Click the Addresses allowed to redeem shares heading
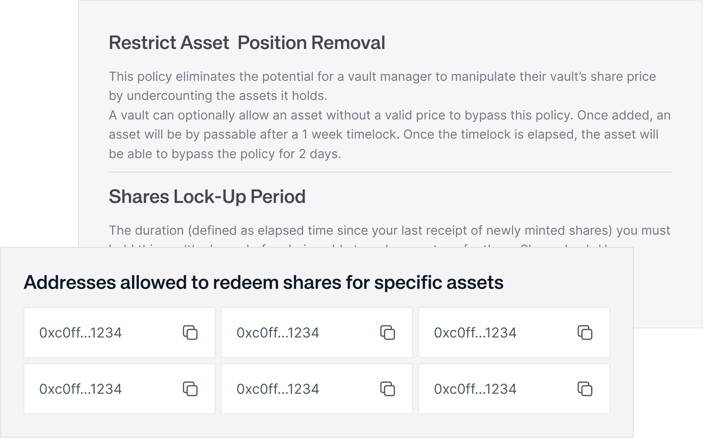 [263, 283]
